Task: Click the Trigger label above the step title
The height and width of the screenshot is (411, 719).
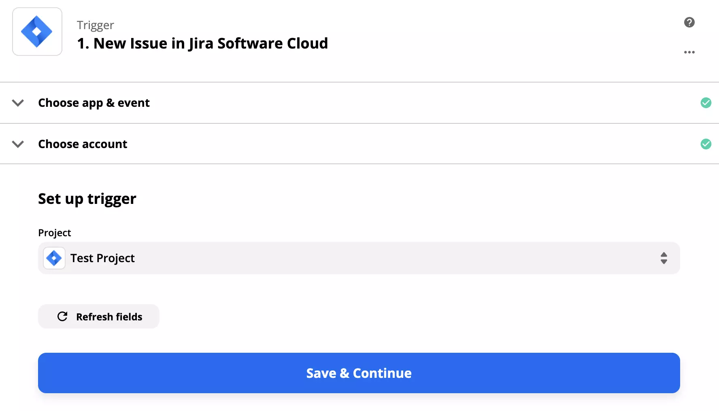Action: (96, 25)
